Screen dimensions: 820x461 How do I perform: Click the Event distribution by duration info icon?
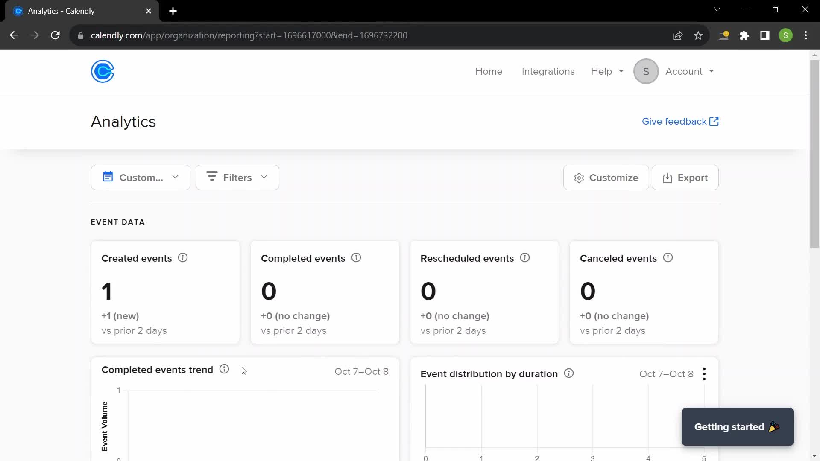coord(568,374)
